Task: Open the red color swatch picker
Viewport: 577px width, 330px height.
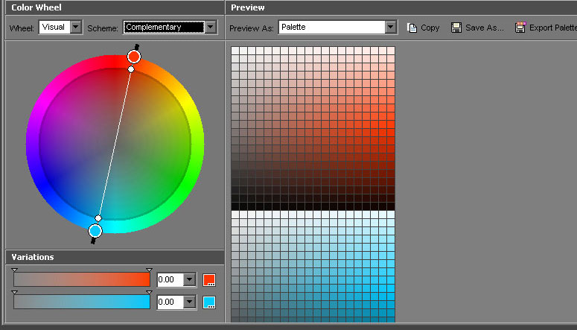Action: [209, 280]
